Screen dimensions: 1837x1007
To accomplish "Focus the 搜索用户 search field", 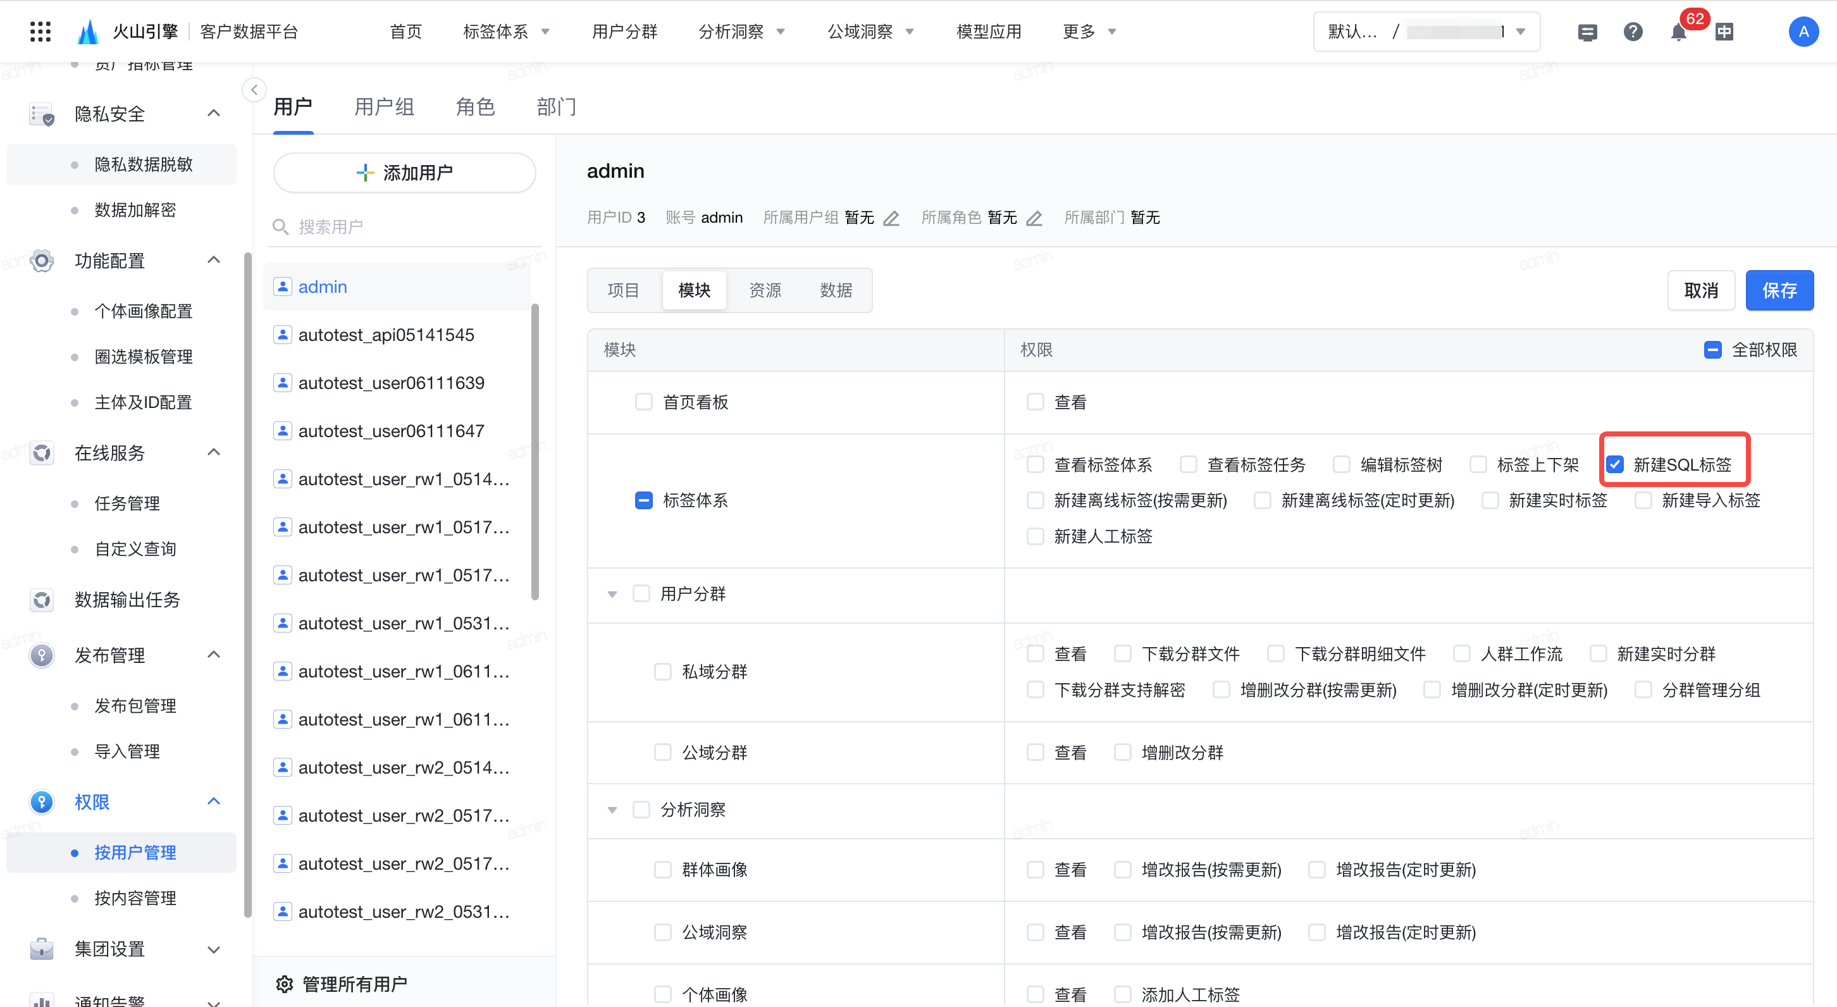I will 404,227.
